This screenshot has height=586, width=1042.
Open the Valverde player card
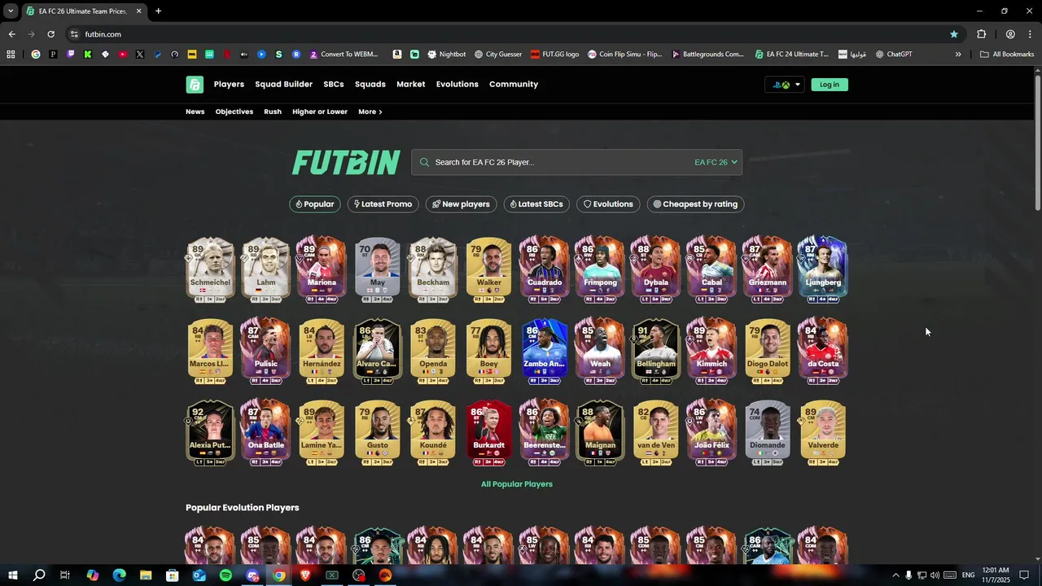823,432
